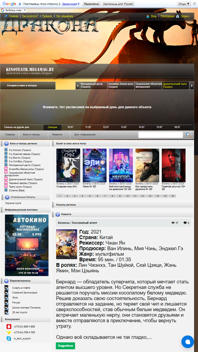Show next venues with the right arrow
The image size is (198, 352).
(192, 85)
